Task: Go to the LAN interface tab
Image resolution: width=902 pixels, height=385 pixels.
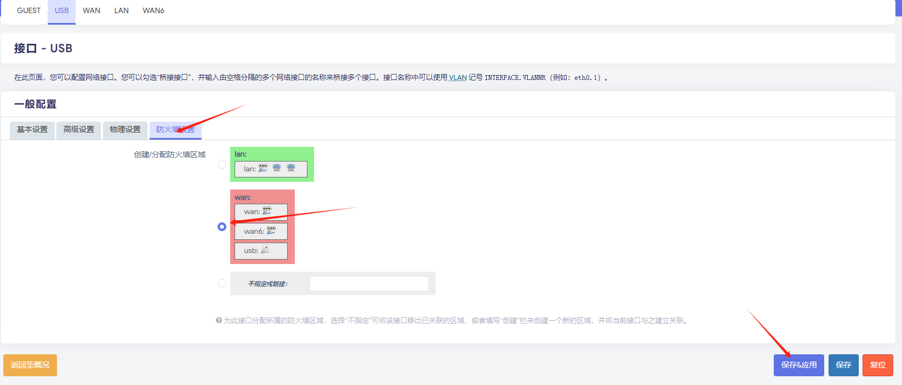Action: pos(121,10)
